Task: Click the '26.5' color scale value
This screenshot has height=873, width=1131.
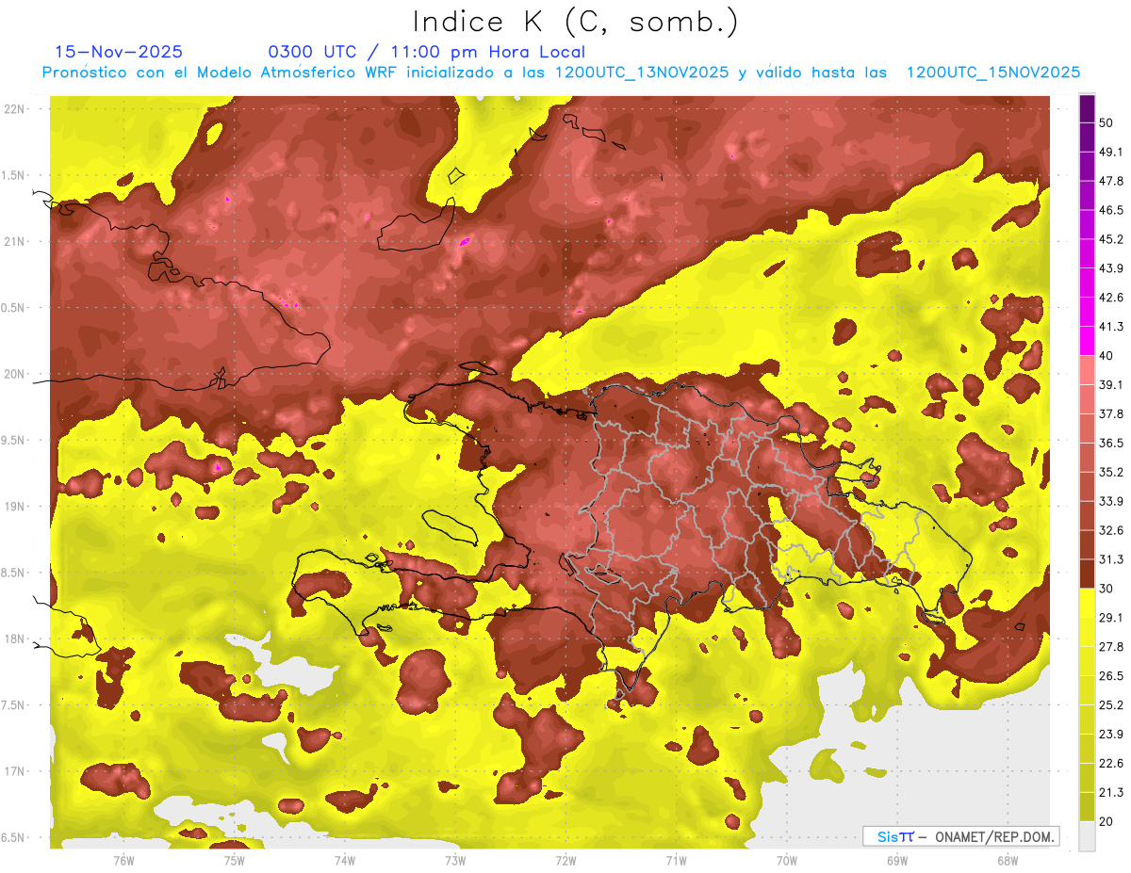Action: tap(1111, 675)
